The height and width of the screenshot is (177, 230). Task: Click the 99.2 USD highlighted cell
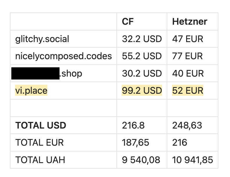[142, 91]
